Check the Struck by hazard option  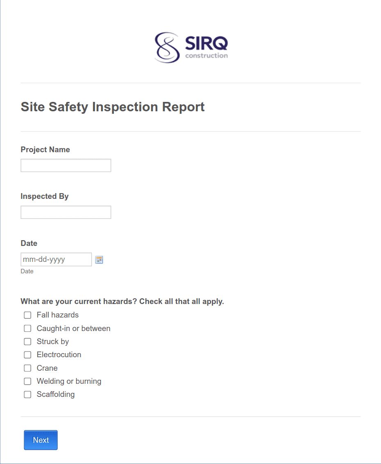pos(27,341)
